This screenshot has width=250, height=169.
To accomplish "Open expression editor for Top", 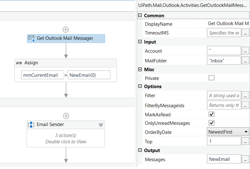I will pyautogui.click(x=245, y=141).
